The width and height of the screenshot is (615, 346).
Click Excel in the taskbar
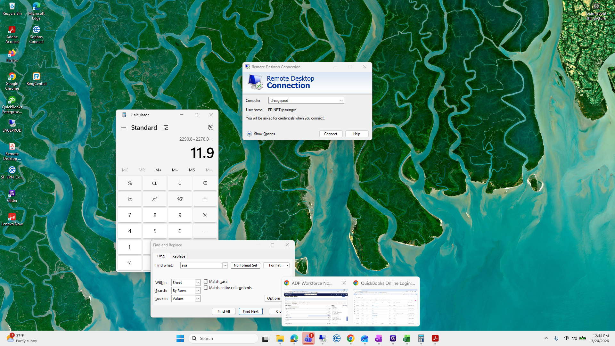[407, 338]
